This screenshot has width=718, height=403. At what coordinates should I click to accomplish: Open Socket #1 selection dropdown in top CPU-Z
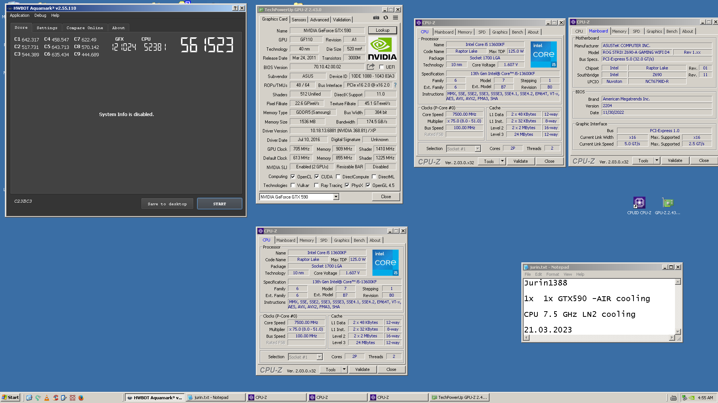coord(478,149)
